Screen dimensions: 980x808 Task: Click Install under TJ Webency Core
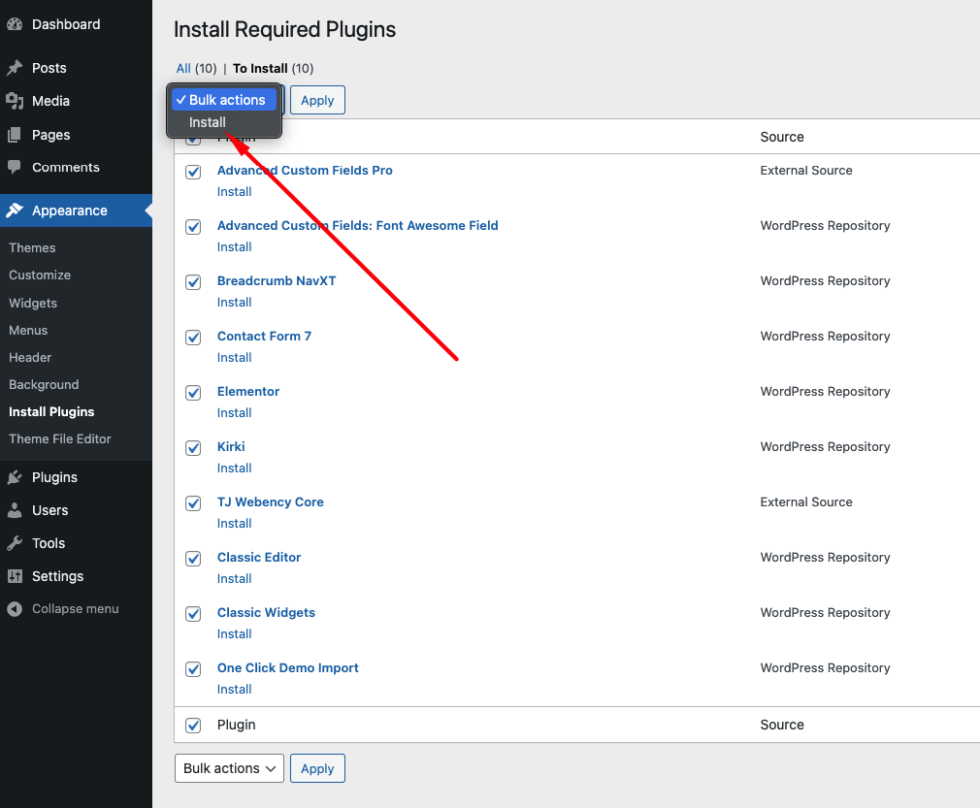[x=235, y=524]
